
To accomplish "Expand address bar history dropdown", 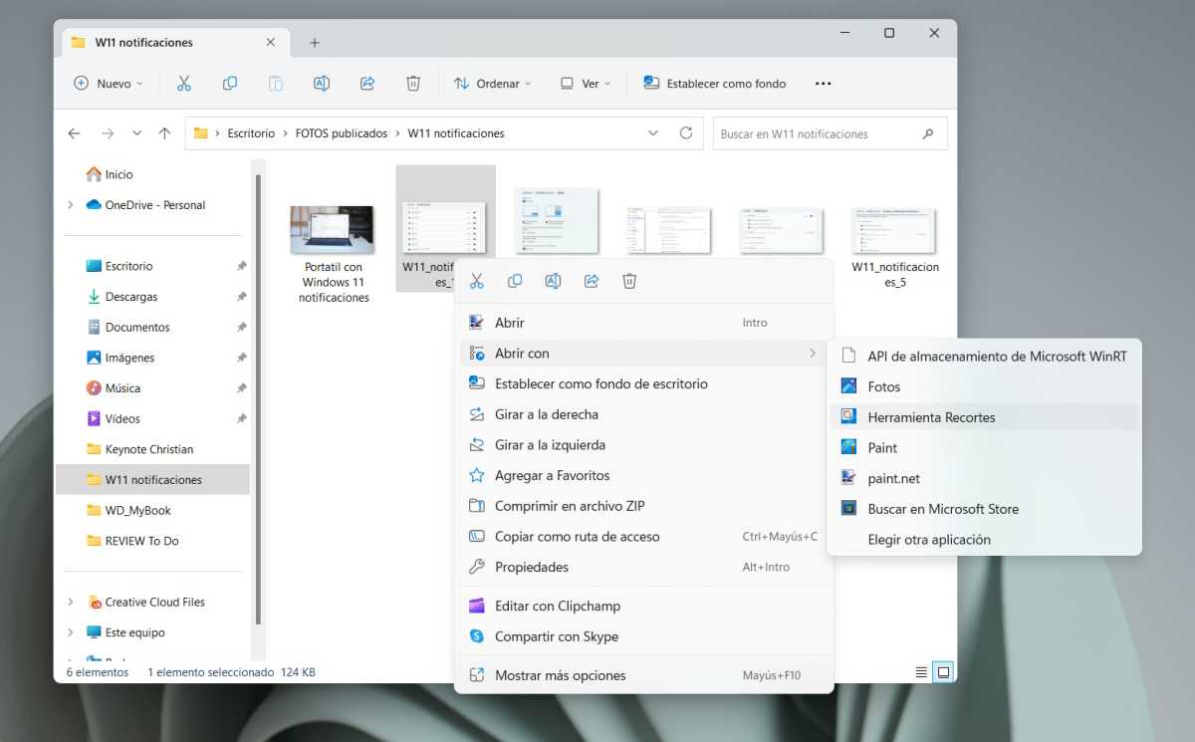I will click(653, 132).
